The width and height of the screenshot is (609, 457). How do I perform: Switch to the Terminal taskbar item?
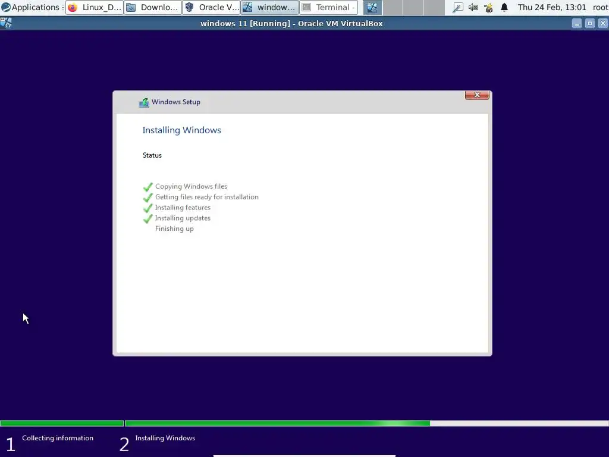(328, 7)
